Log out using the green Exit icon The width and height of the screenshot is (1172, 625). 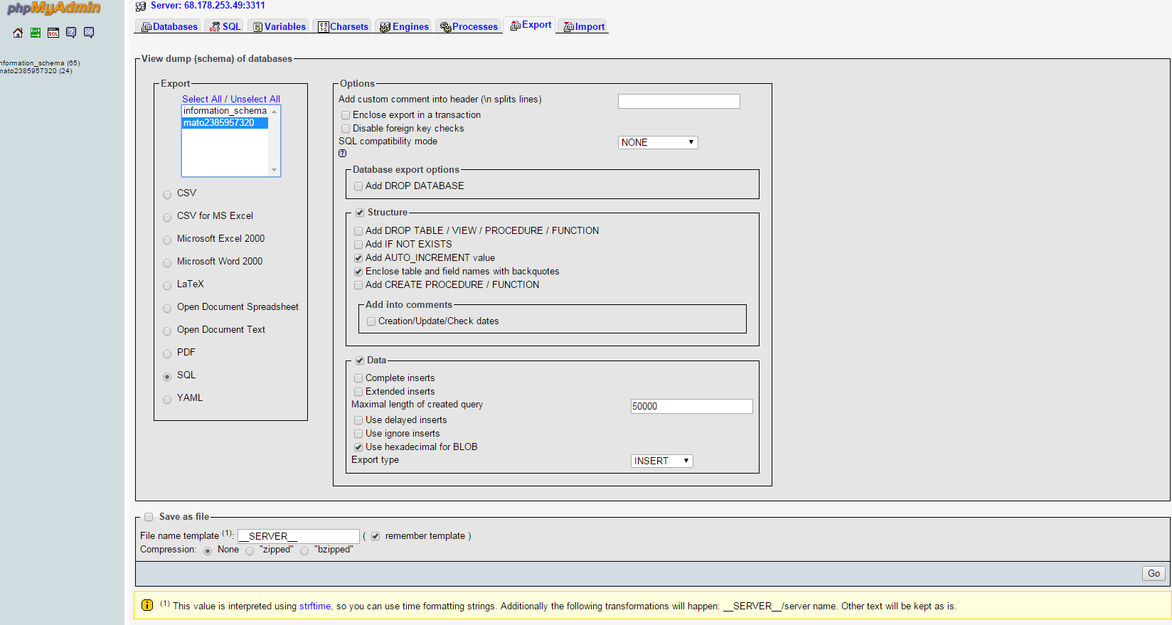(36, 33)
